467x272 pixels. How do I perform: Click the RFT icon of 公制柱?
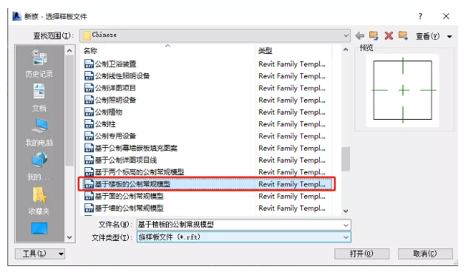coord(89,123)
